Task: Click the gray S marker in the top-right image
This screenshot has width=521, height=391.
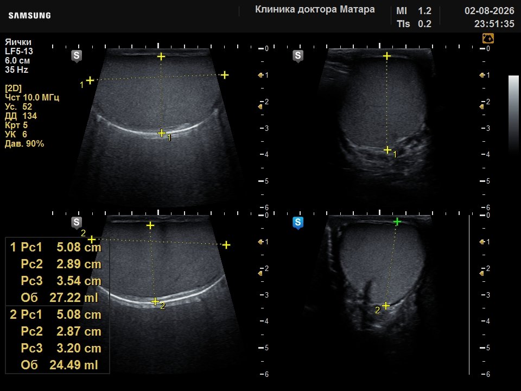Action: coord(298,56)
